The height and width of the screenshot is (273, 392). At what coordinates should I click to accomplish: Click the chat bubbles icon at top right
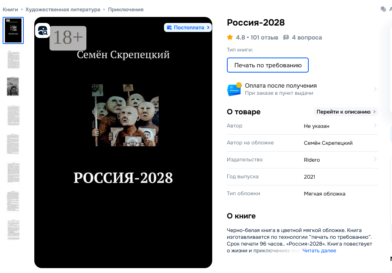coord(383,9)
